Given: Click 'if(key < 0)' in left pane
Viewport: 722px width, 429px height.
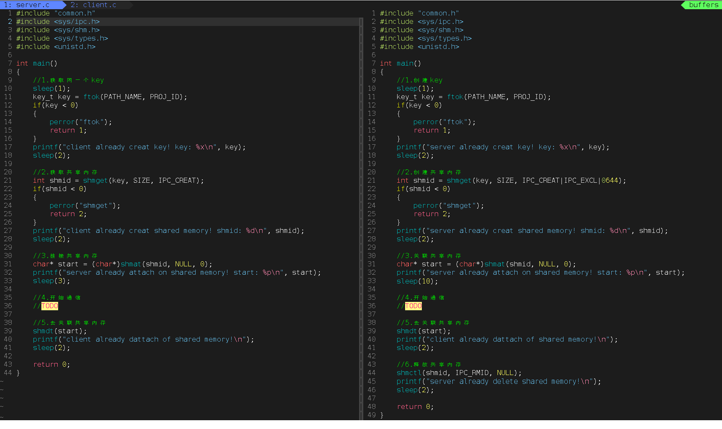Looking at the screenshot, I should click(56, 105).
